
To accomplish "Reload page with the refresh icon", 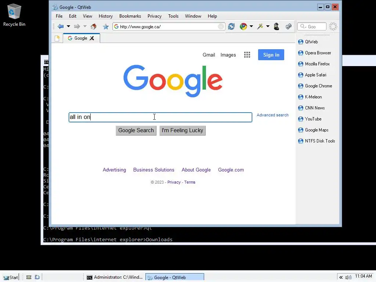I will [x=231, y=26].
